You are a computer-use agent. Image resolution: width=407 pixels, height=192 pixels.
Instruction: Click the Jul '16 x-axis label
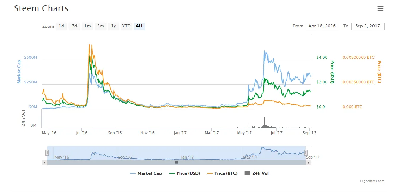[81, 133]
